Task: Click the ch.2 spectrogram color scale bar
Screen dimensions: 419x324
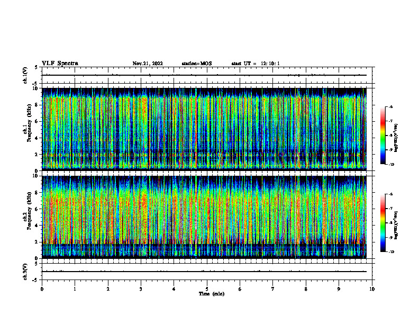Action: click(x=382, y=223)
